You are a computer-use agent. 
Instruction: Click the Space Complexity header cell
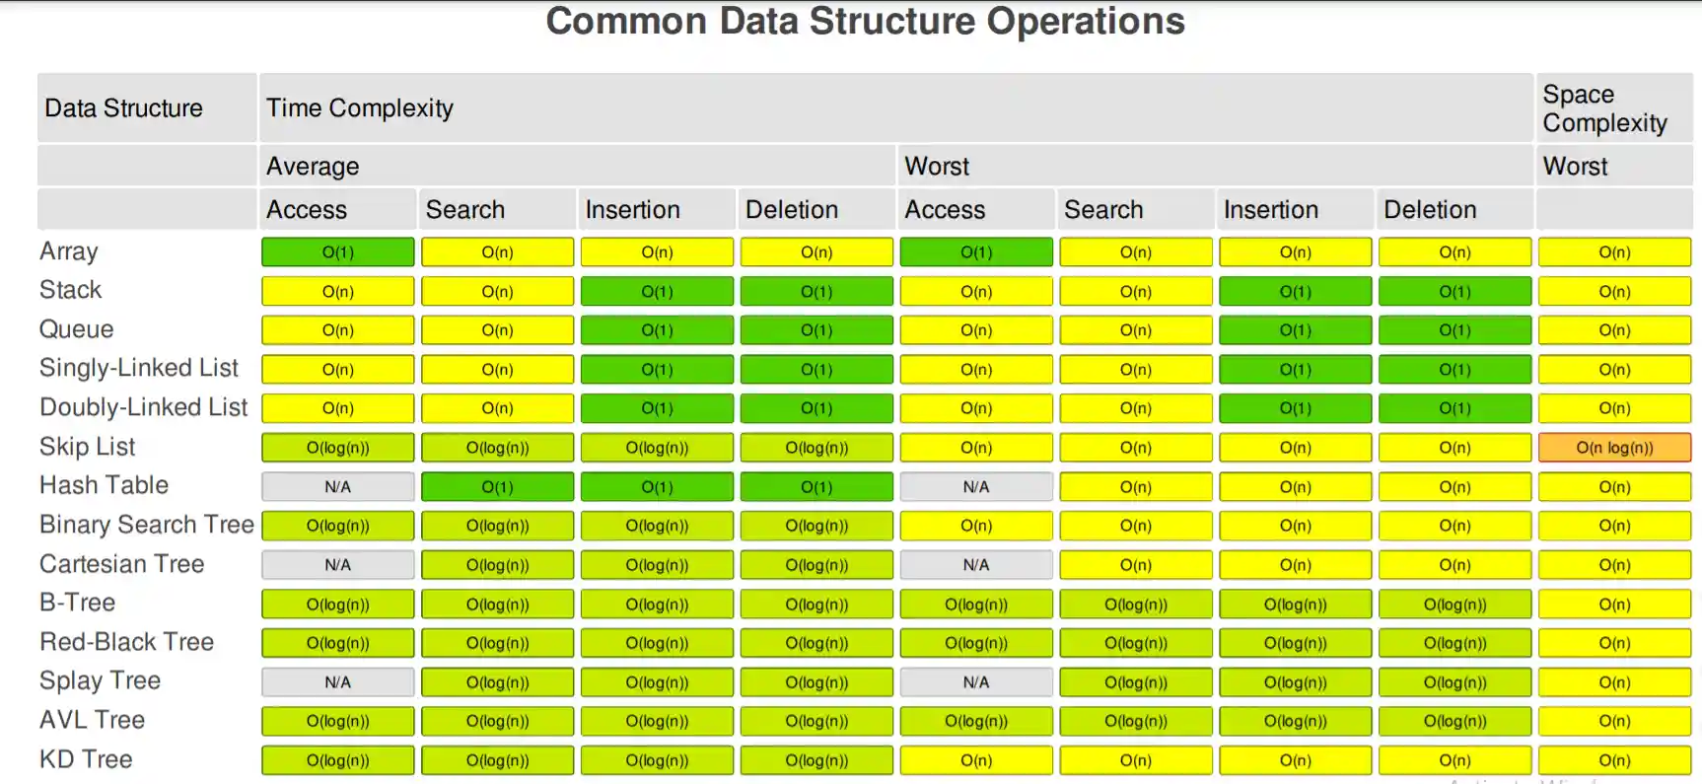[1604, 107]
